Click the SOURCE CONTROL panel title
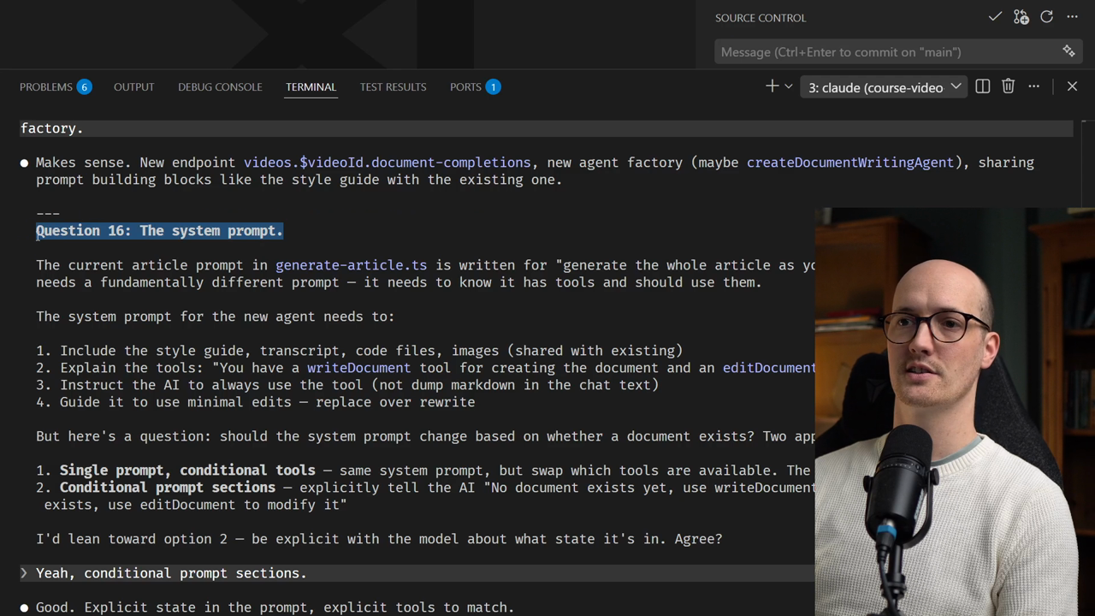1095x616 pixels. click(x=761, y=18)
